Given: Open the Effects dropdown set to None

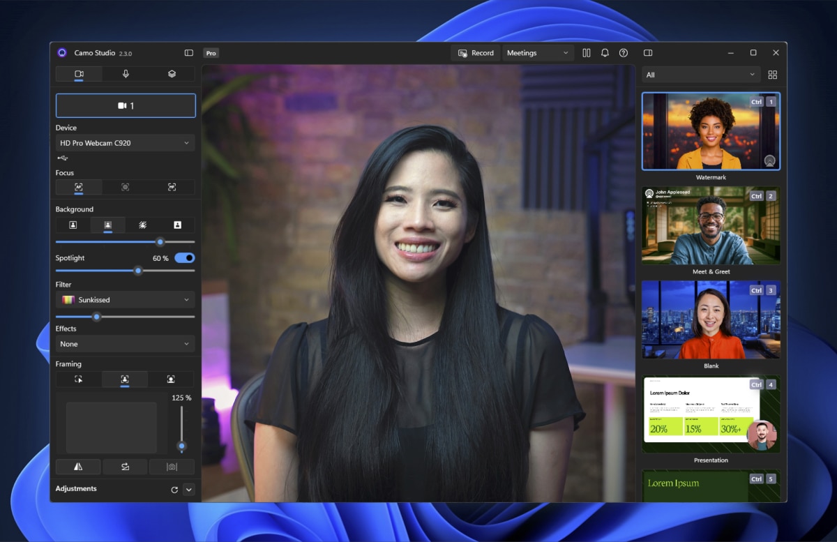Looking at the screenshot, I should [126, 344].
